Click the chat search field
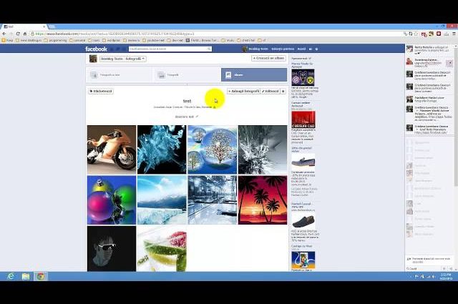458x304 pixels. 424,268
